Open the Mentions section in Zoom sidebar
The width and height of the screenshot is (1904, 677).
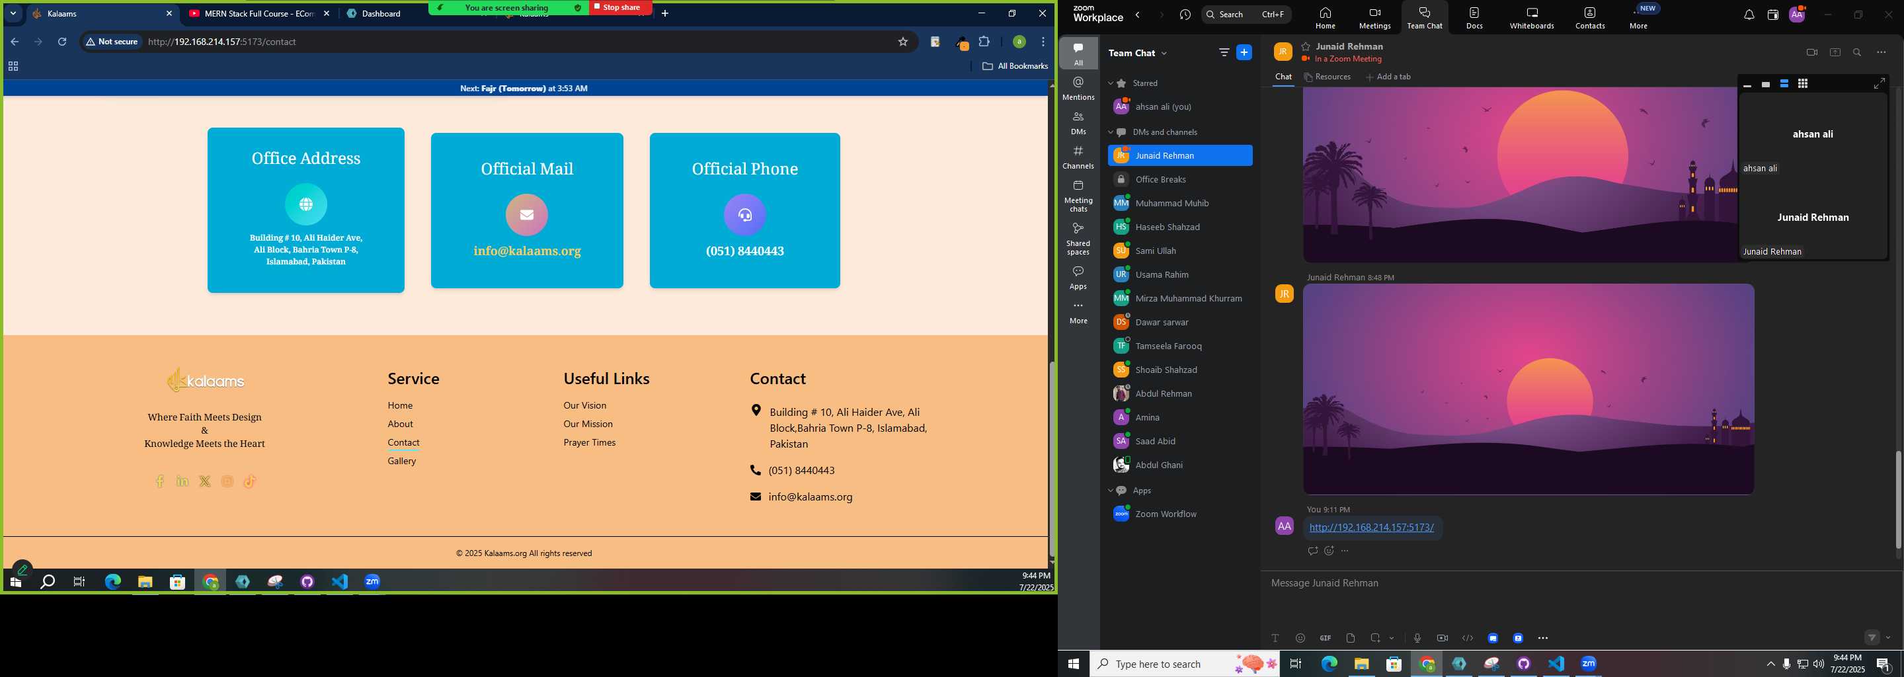(x=1078, y=88)
